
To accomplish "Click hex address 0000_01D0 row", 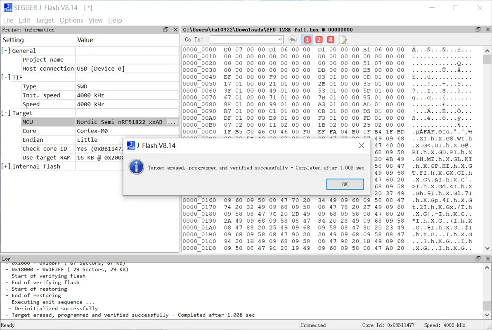I will click(x=199, y=248).
